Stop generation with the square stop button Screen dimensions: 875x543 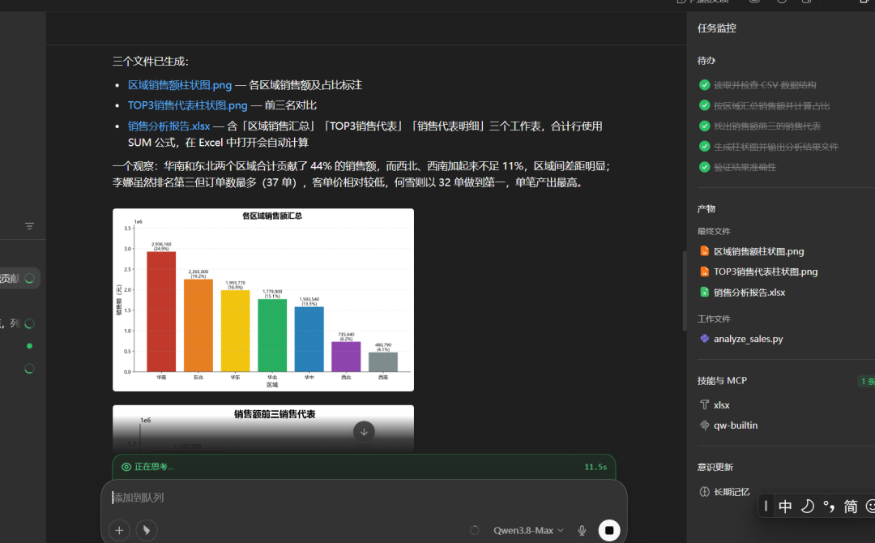tap(609, 530)
